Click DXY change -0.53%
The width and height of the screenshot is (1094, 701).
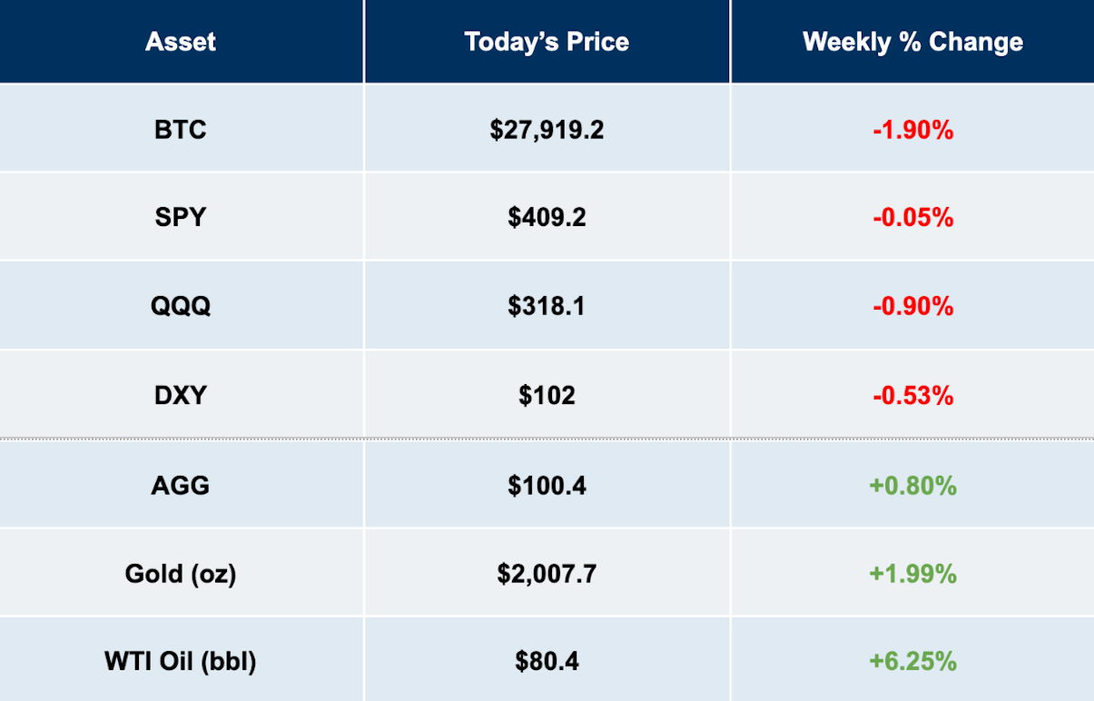[x=912, y=395]
